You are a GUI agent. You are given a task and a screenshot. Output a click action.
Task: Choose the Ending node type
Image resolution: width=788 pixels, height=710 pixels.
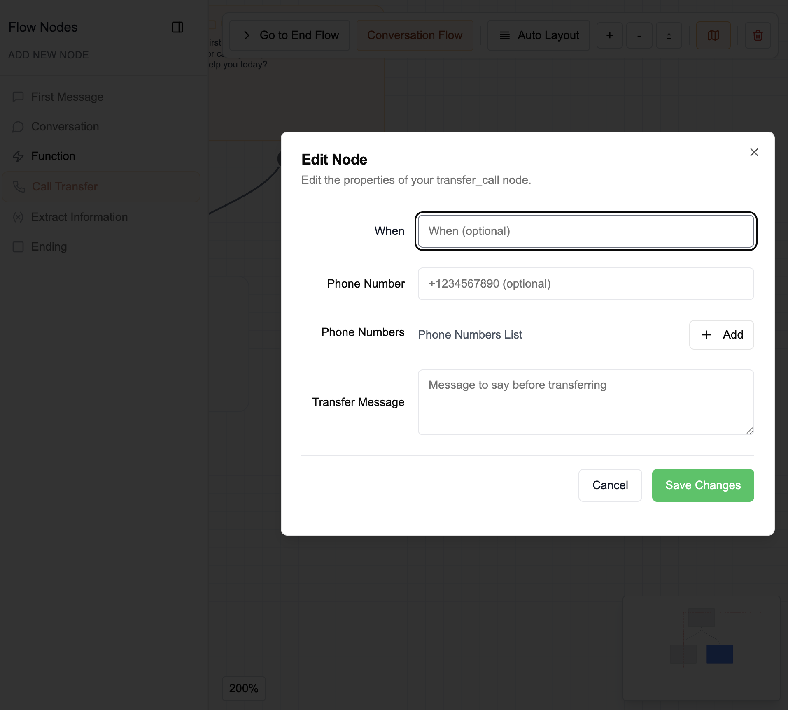click(x=49, y=247)
